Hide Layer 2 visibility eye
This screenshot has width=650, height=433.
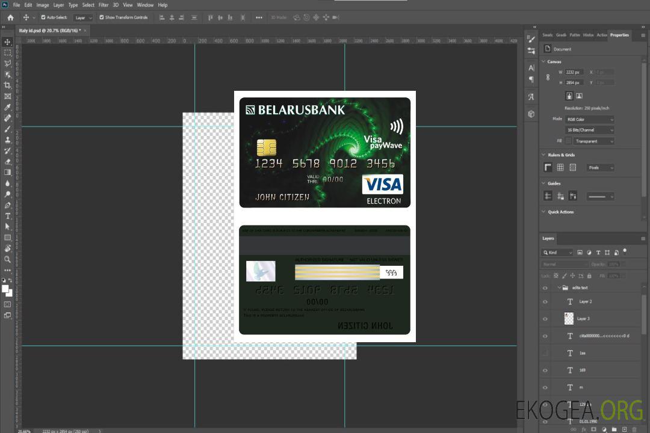[x=545, y=302]
